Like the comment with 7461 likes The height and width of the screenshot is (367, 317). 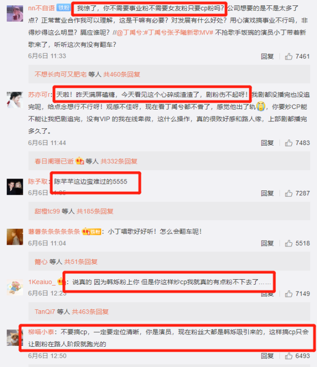[x=289, y=56]
